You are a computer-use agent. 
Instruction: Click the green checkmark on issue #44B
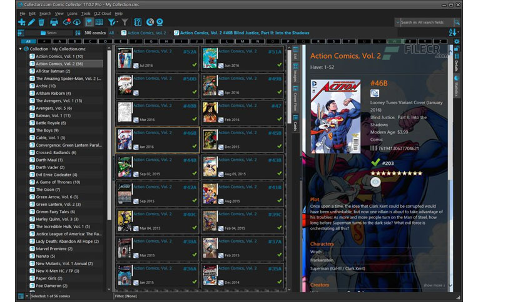click(195, 173)
